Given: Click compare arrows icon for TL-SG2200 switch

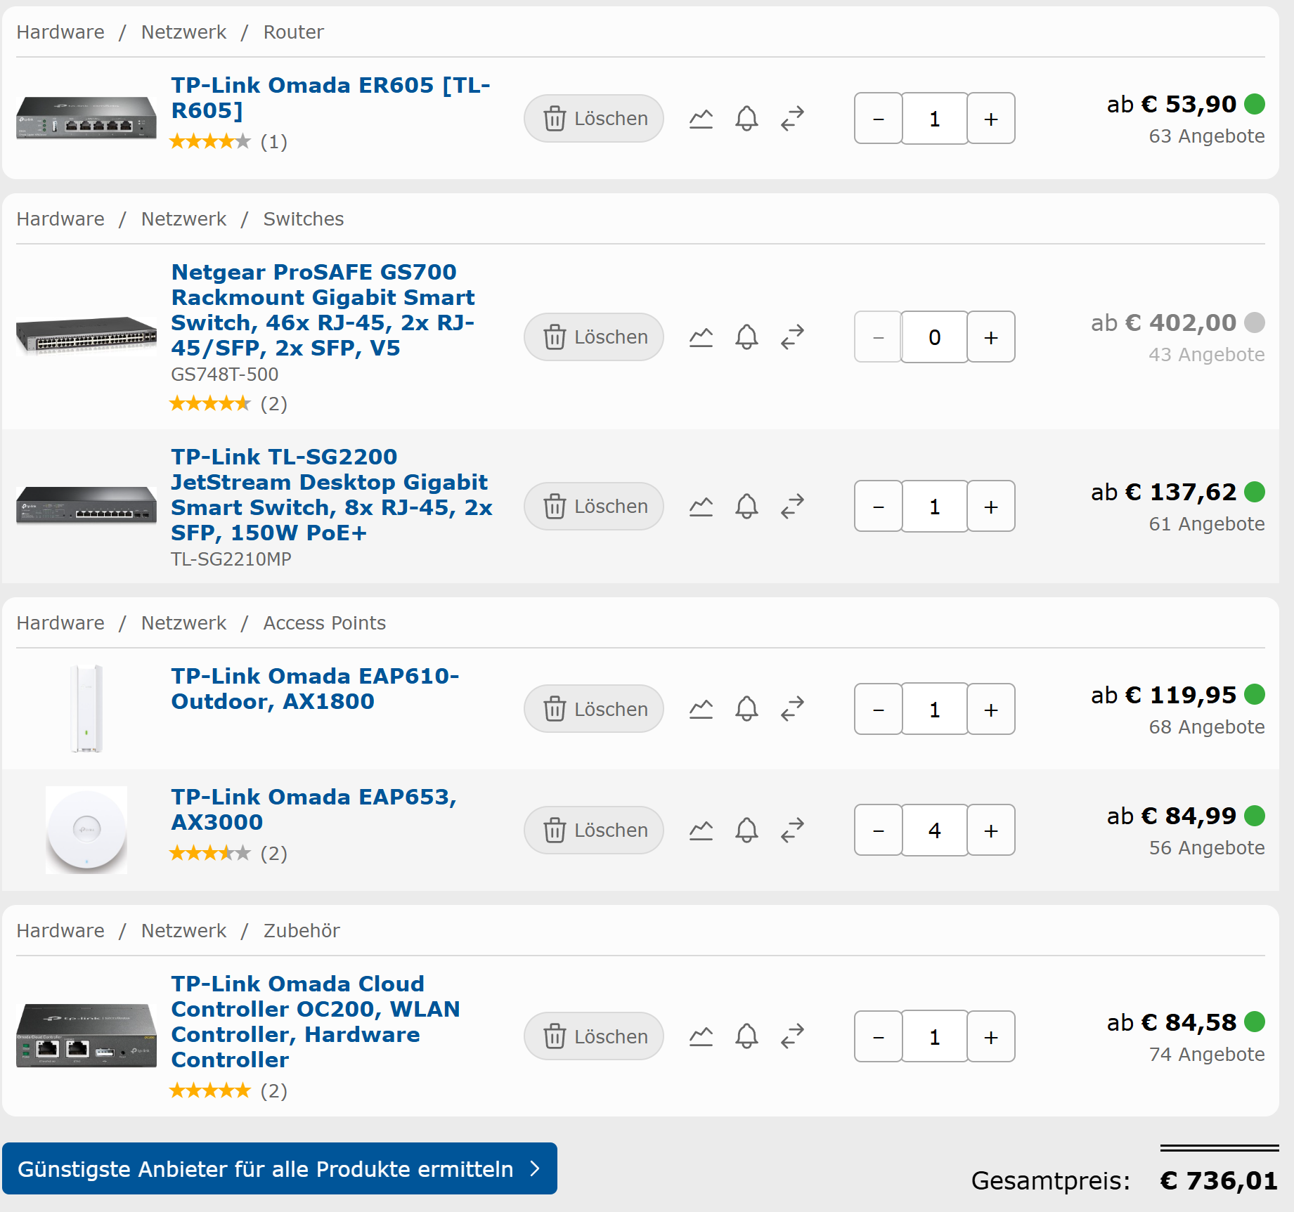Looking at the screenshot, I should click(x=792, y=507).
